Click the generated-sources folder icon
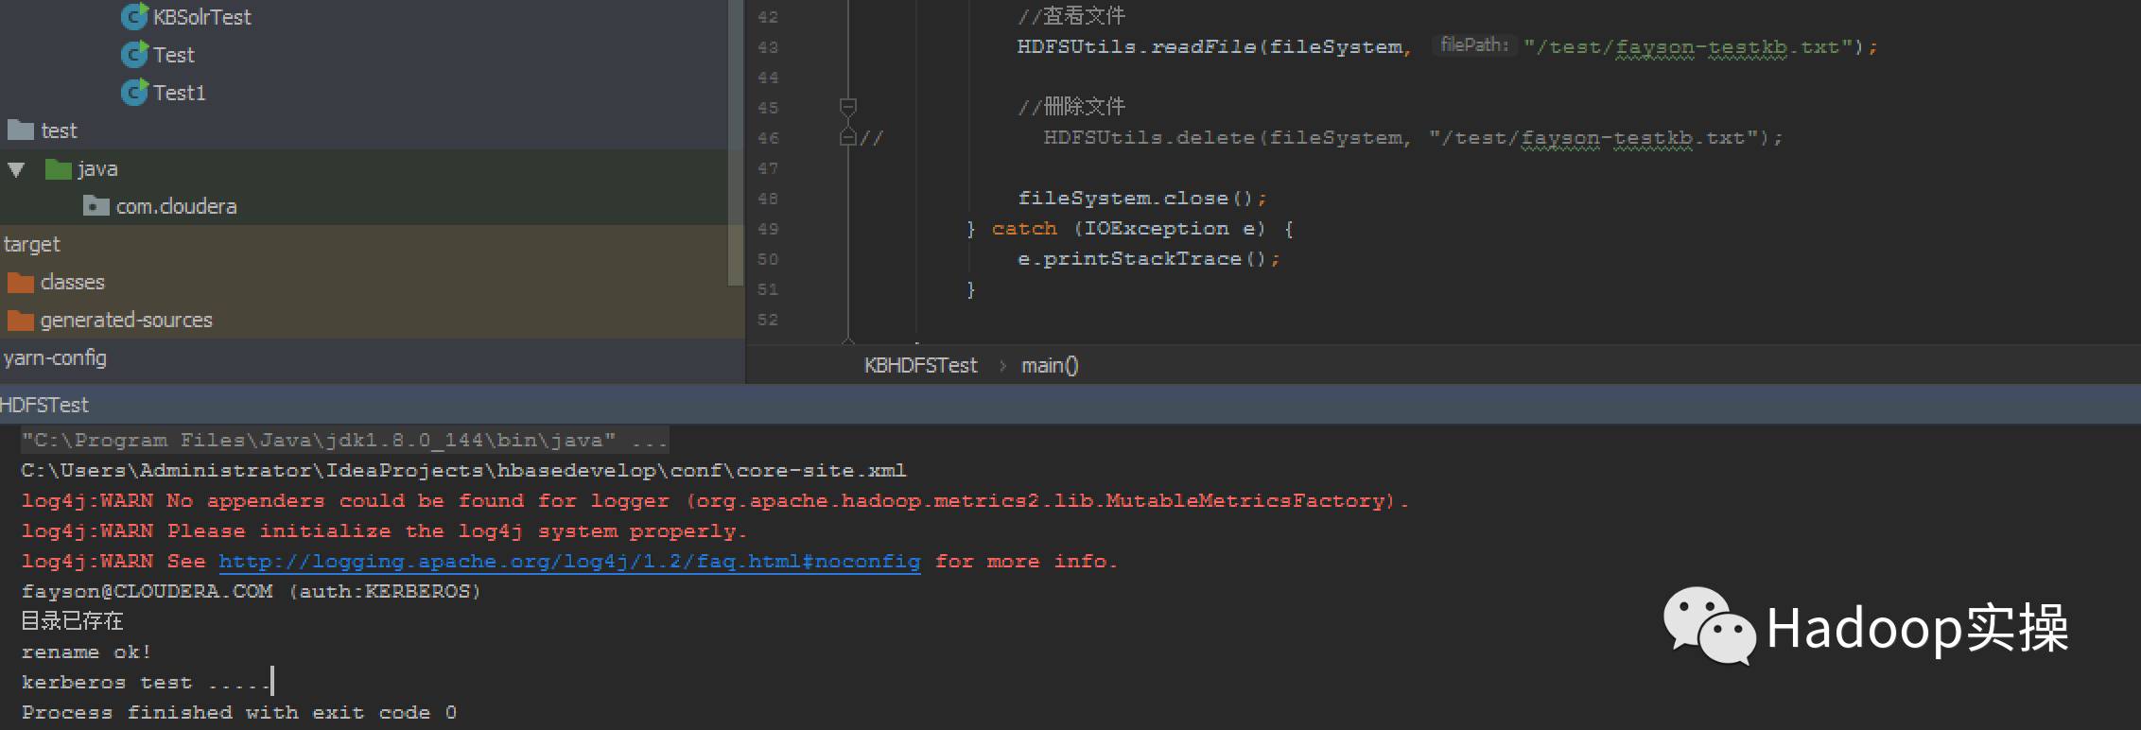Screen dimensions: 2141x730 click(x=21, y=321)
